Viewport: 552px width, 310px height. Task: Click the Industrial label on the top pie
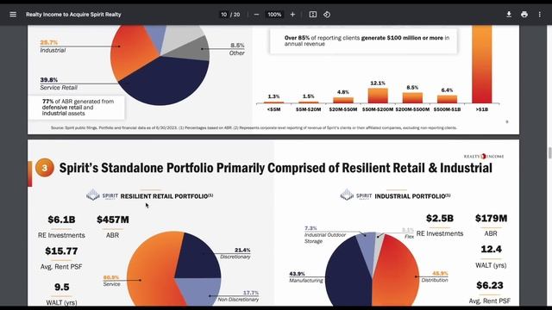click(x=53, y=50)
